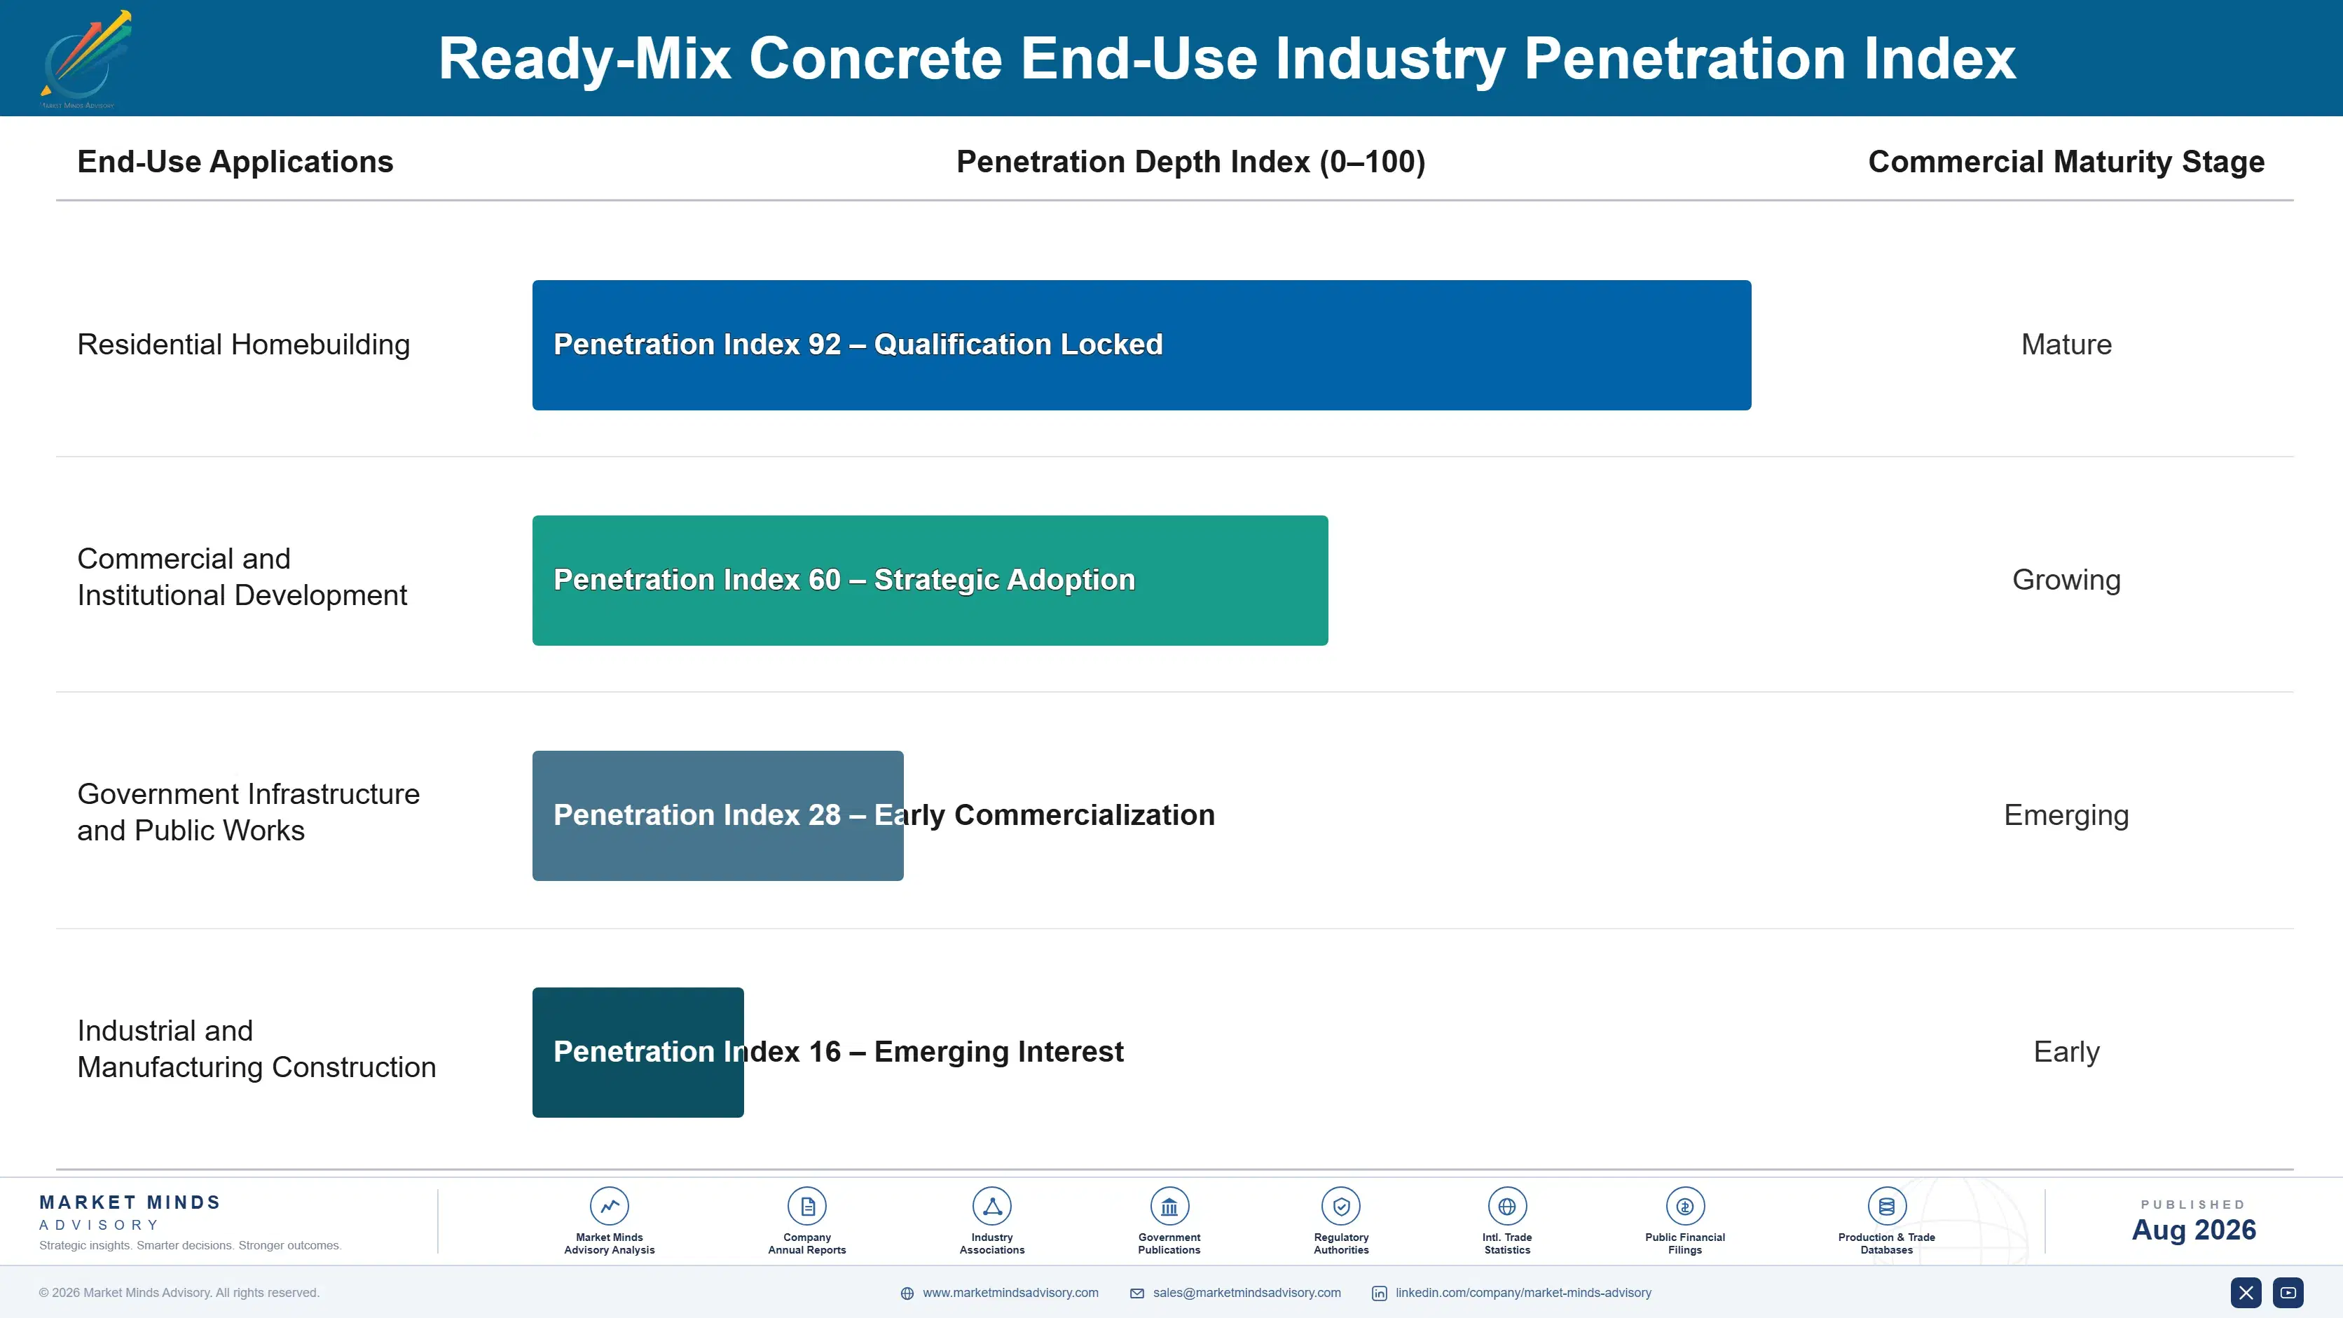Click the Company Annual Reports document icon

click(x=806, y=1206)
